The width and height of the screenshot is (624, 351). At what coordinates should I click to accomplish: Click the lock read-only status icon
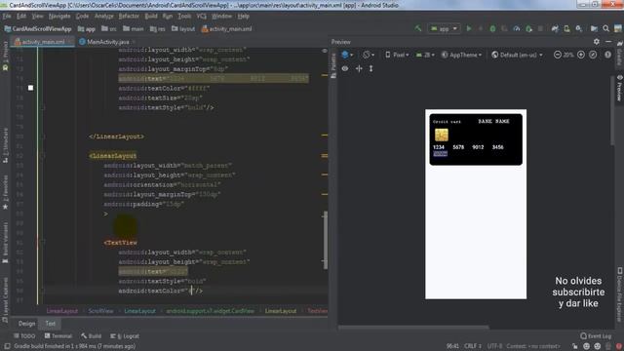coord(575,346)
